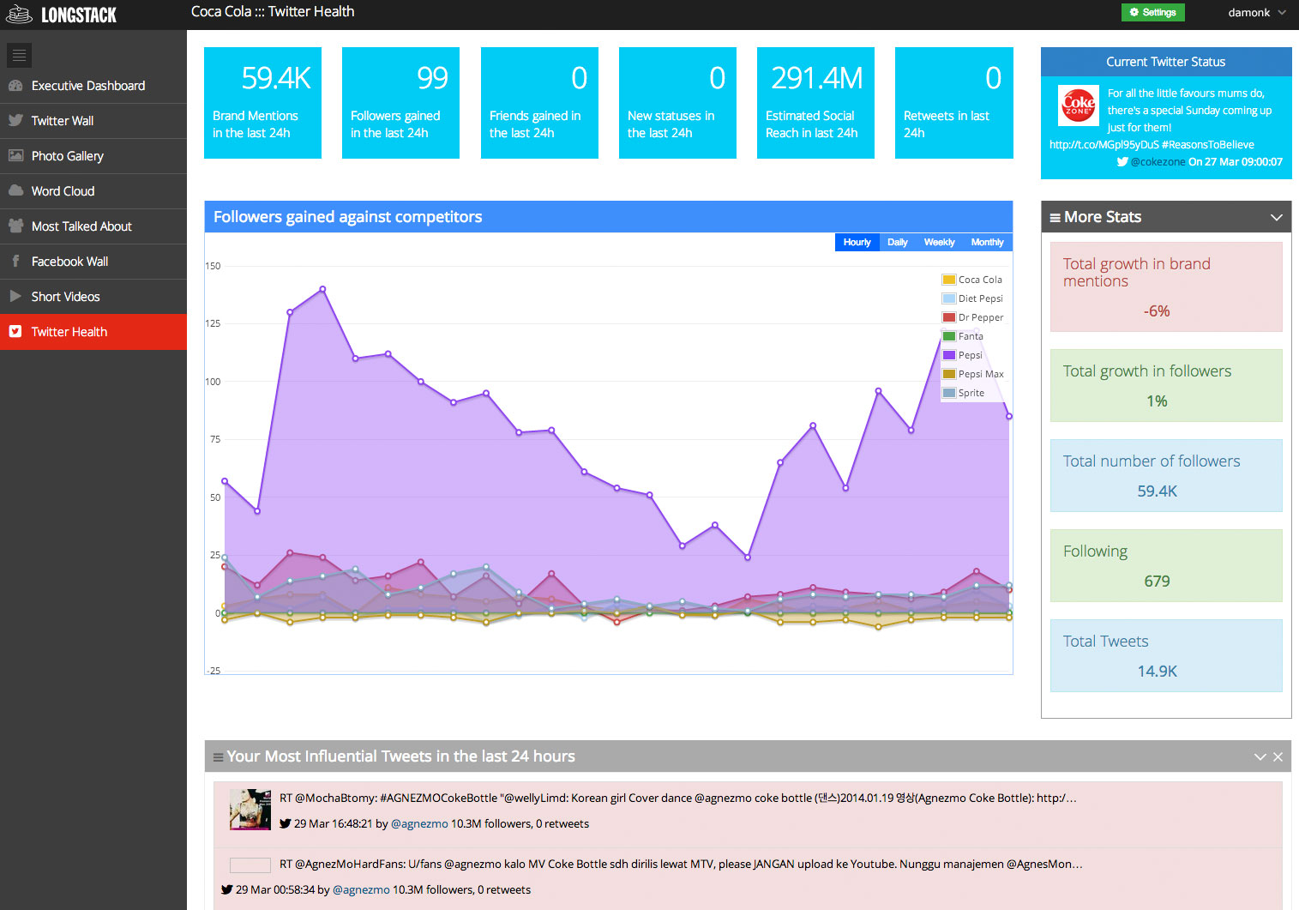The height and width of the screenshot is (910, 1299).
Task: Open the damonk user dropdown
Action: pyautogui.click(x=1256, y=13)
